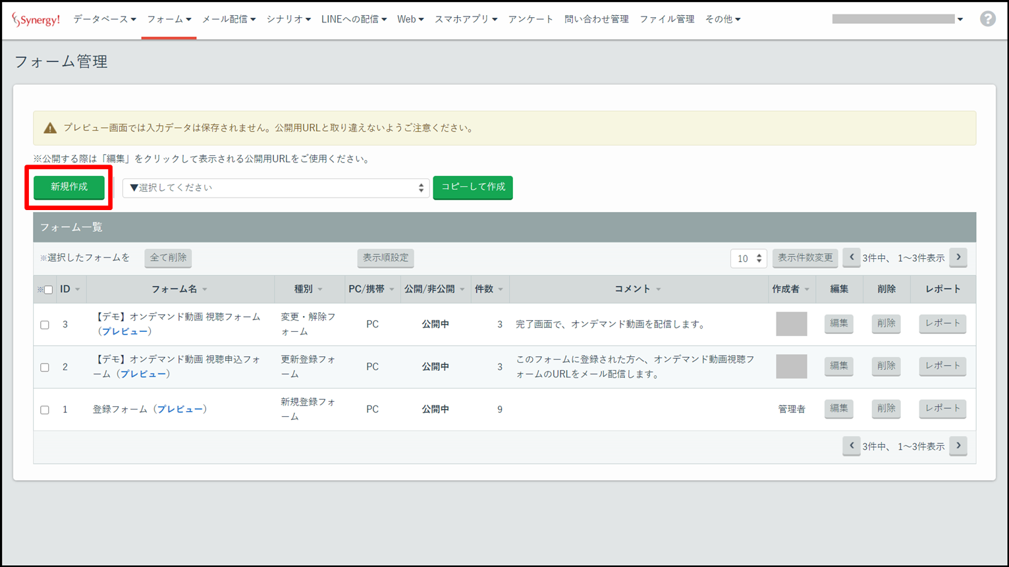Check the box for form ID 3
The image size is (1009, 567).
click(x=45, y=325)
